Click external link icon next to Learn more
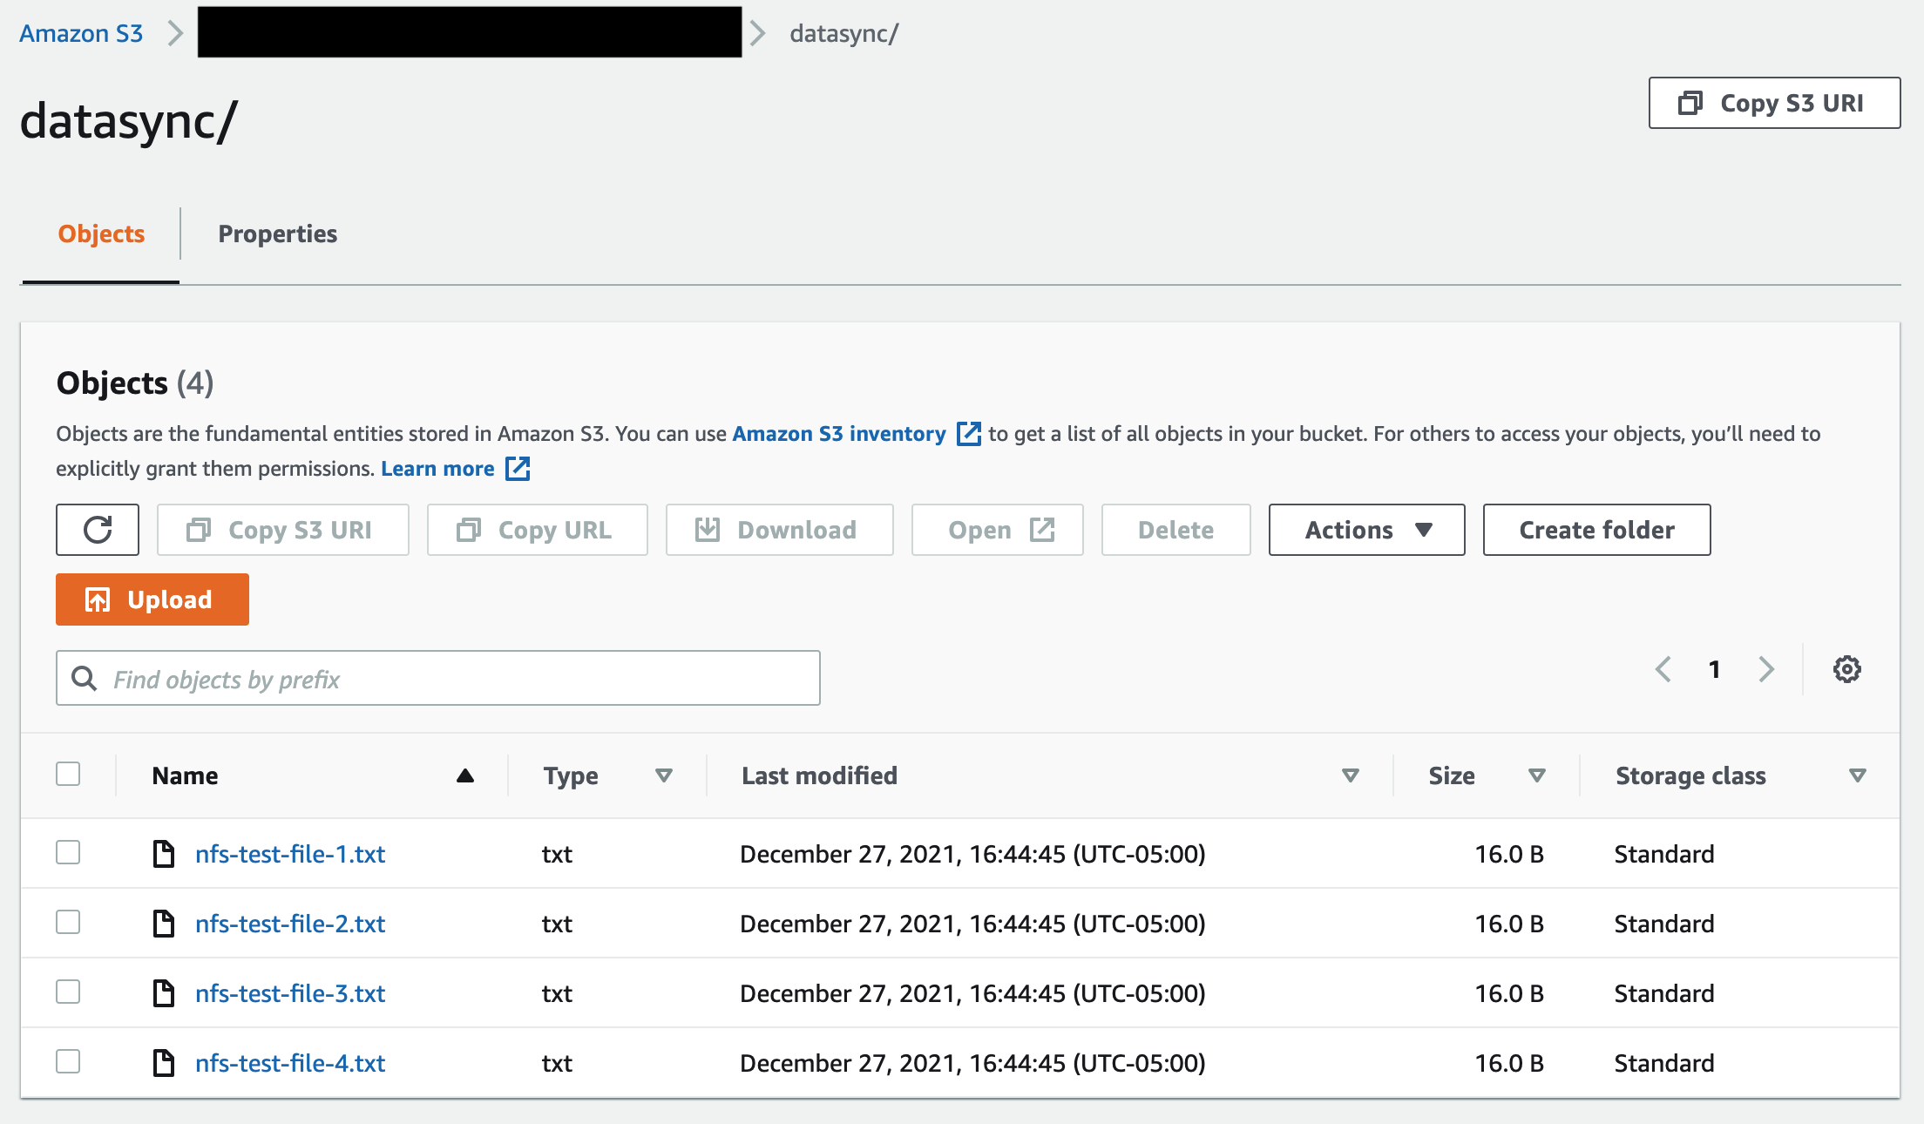Image resolution: width=1924 pixels, height=1124 pixels. click(518, 469)
